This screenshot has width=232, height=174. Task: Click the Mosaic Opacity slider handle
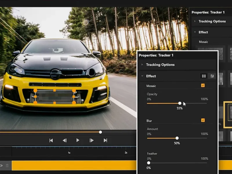[180, 103]
